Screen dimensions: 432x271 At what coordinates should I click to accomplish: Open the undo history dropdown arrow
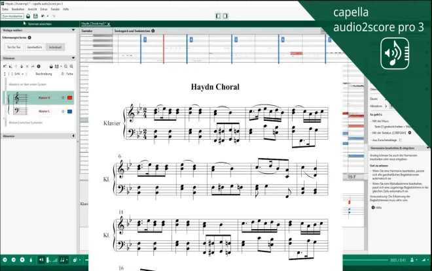(48, 16)
